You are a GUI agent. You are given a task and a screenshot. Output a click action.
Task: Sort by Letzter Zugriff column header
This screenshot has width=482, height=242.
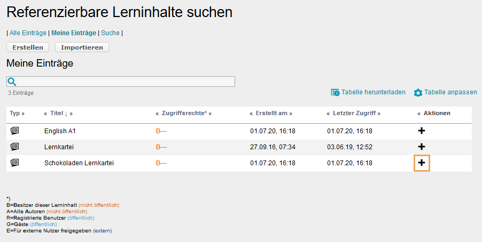click(x=353, y=114)
